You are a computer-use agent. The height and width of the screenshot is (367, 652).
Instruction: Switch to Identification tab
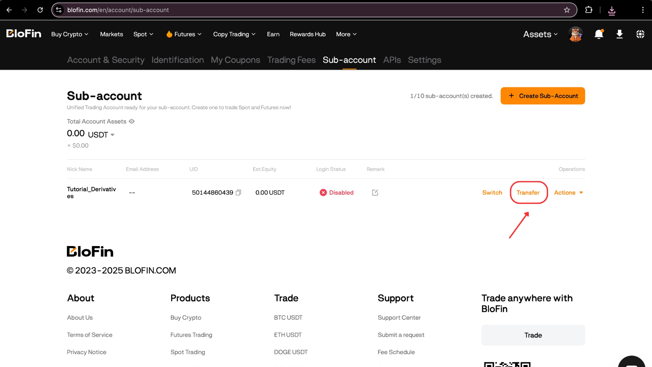click(178, 60)
